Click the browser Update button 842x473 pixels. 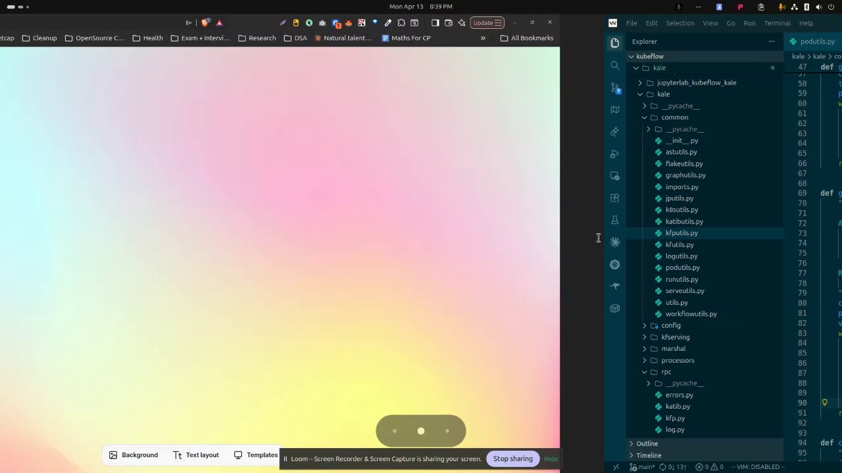coord(487,22)
